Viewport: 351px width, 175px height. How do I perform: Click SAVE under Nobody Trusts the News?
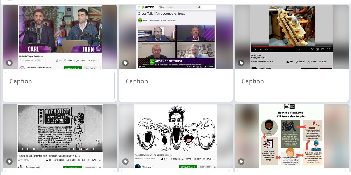[x=92, y=61]
